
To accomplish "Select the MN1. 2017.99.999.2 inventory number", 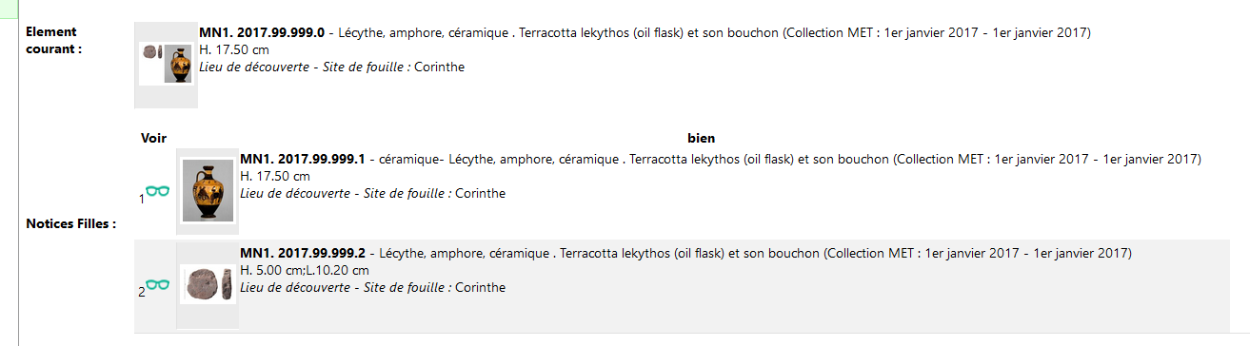I will [x=303, y=254].
